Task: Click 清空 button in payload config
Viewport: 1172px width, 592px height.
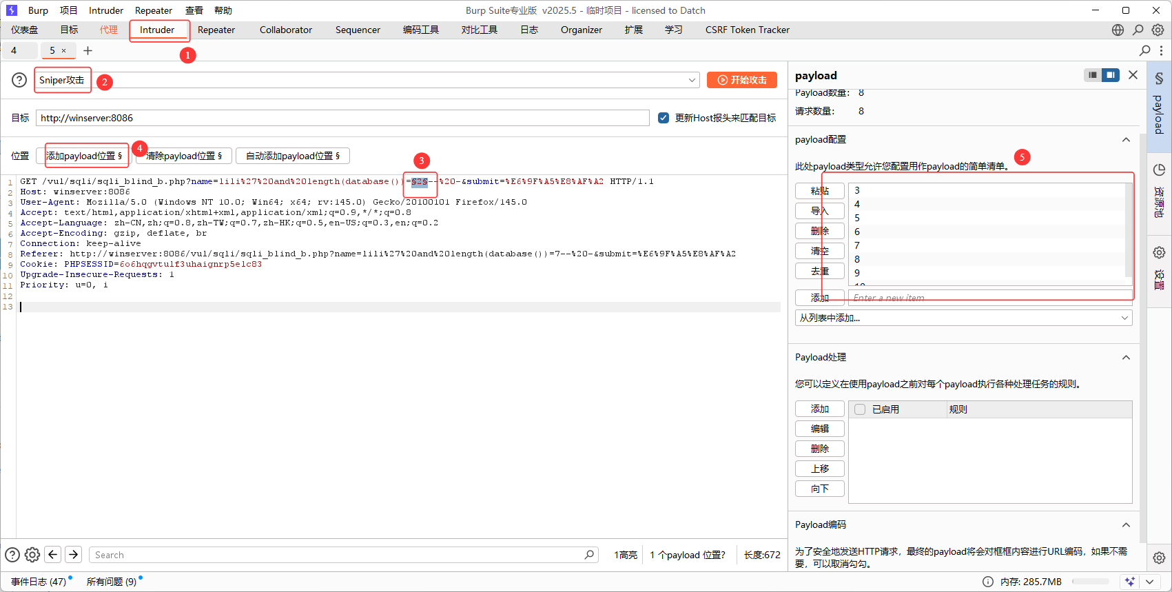Action: (x=820, y=251)
